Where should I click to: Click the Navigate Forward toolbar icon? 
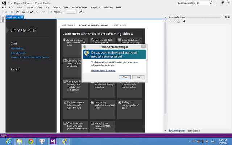click(x=12, y=12)
